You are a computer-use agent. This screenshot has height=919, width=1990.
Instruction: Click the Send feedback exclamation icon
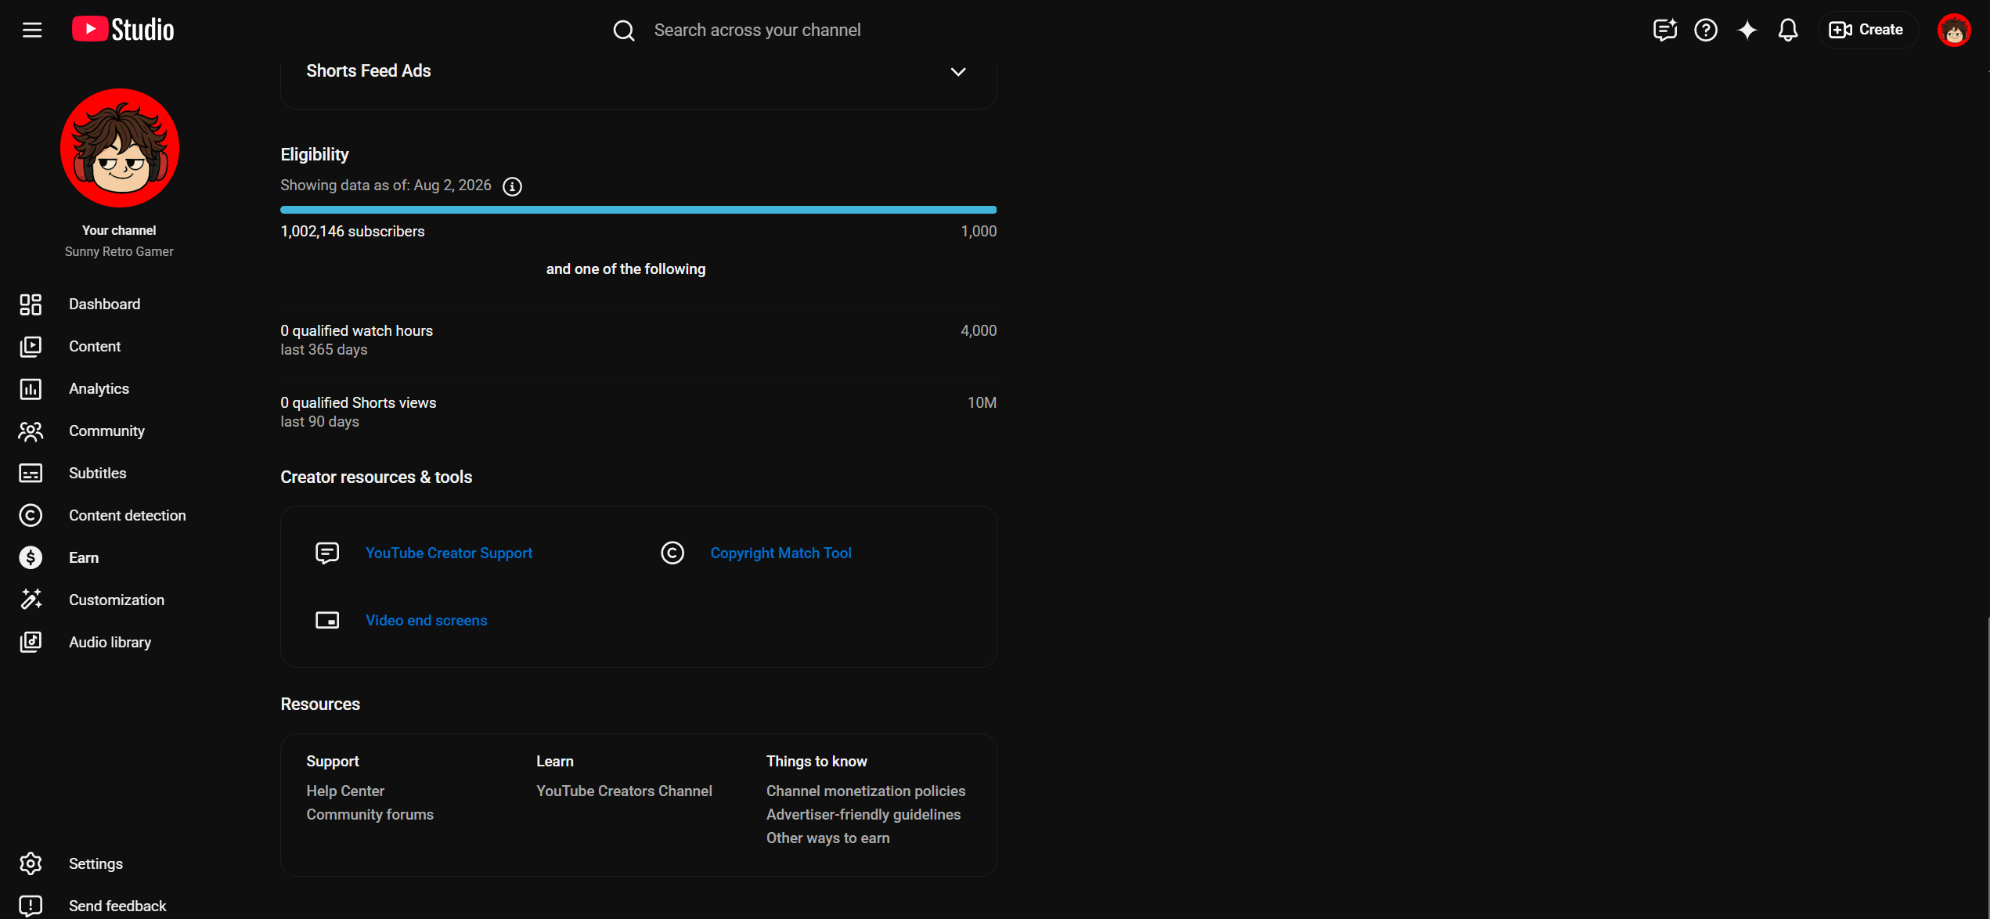(x=31, y=906)
